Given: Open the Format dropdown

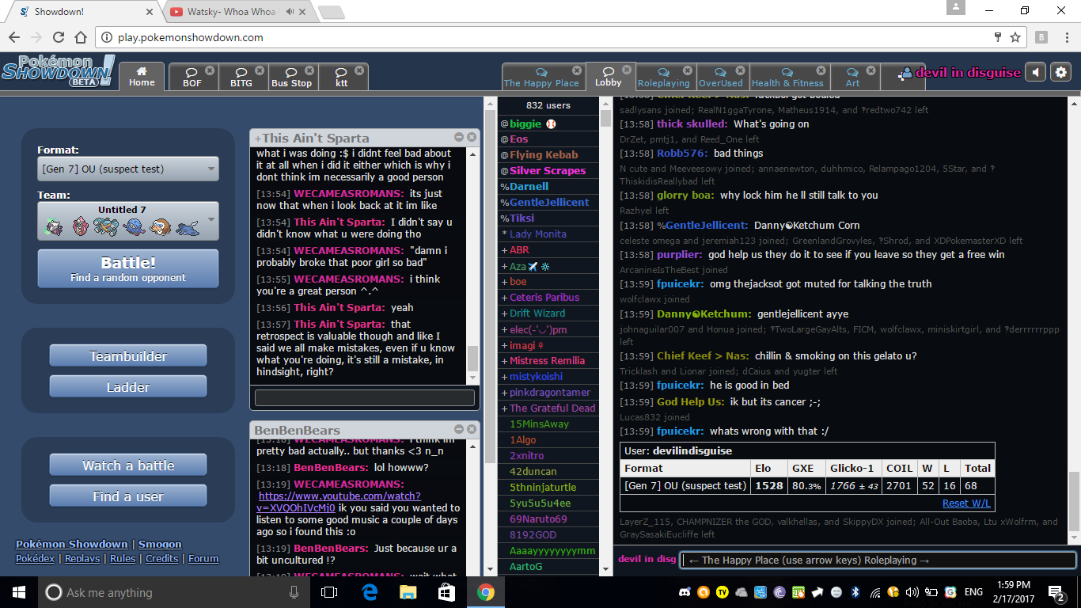Looking at the screenshot, I should [128, 169].
